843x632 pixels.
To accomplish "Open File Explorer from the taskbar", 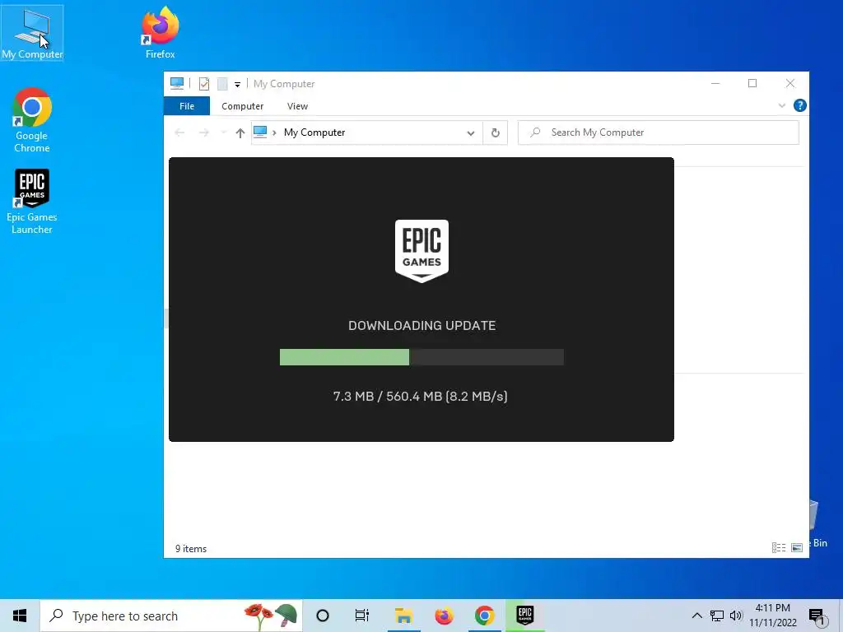I will coord(403,616).
